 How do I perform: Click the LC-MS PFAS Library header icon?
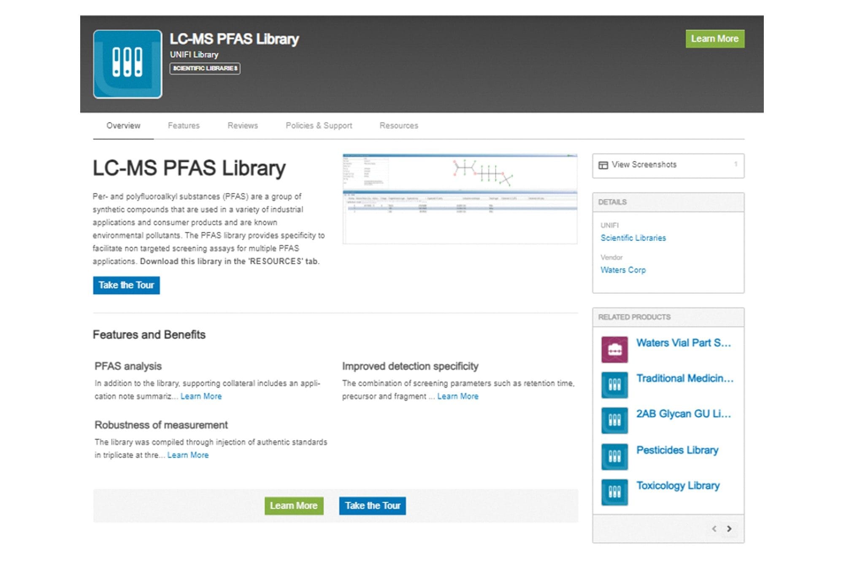(127, 64)
